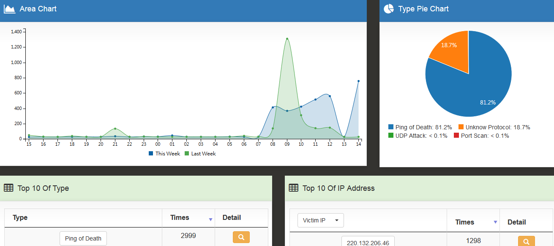The height and width of the screenshot is (246, 554).
Task: Open detail search for 220.132.206.46 row
Action: click(x=526, y=241)
